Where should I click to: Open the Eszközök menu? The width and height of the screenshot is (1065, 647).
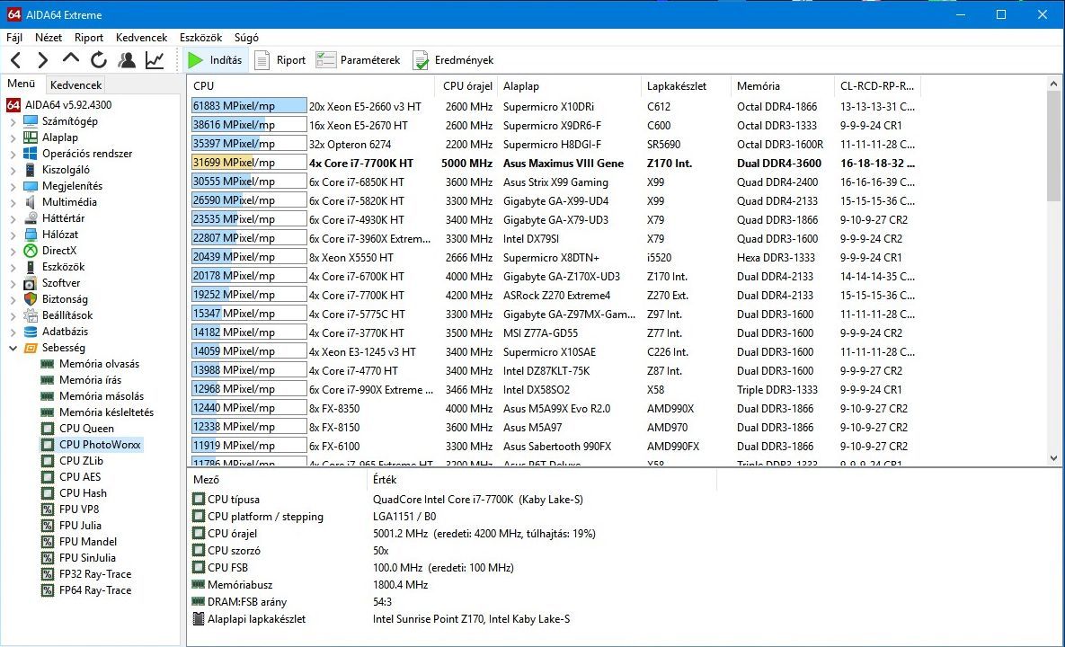[201, 38]
